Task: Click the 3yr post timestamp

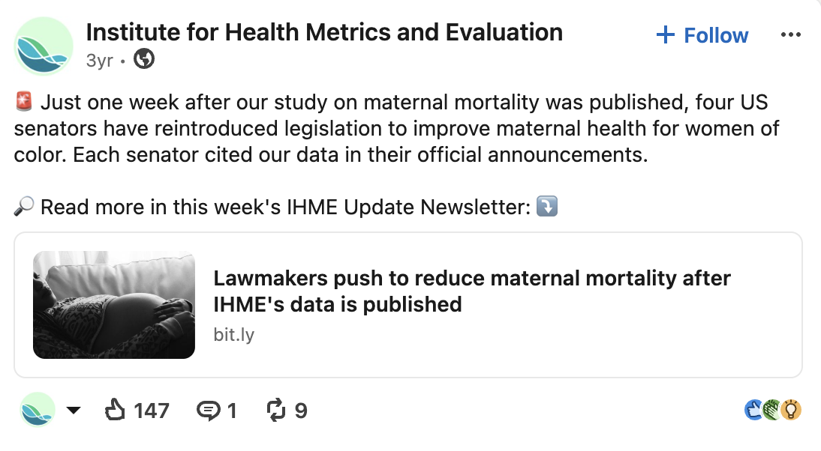Action: click(x=100, y=61)
